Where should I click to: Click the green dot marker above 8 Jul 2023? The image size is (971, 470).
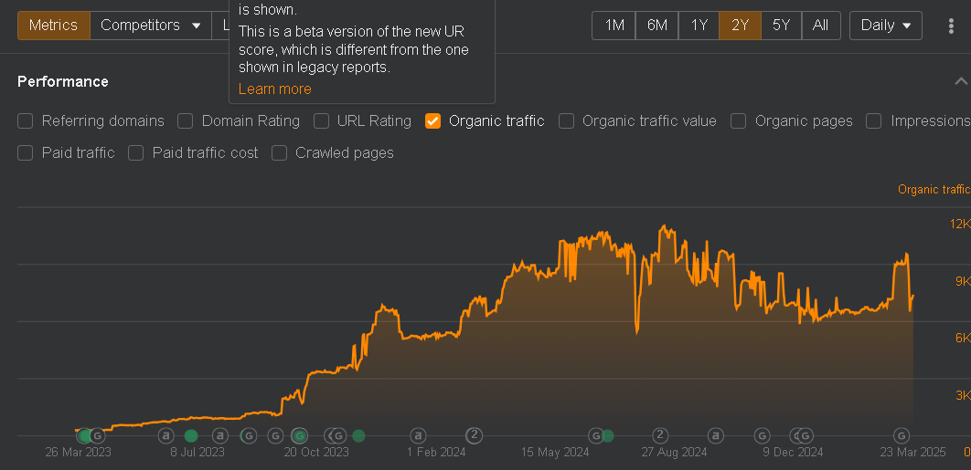191,435
